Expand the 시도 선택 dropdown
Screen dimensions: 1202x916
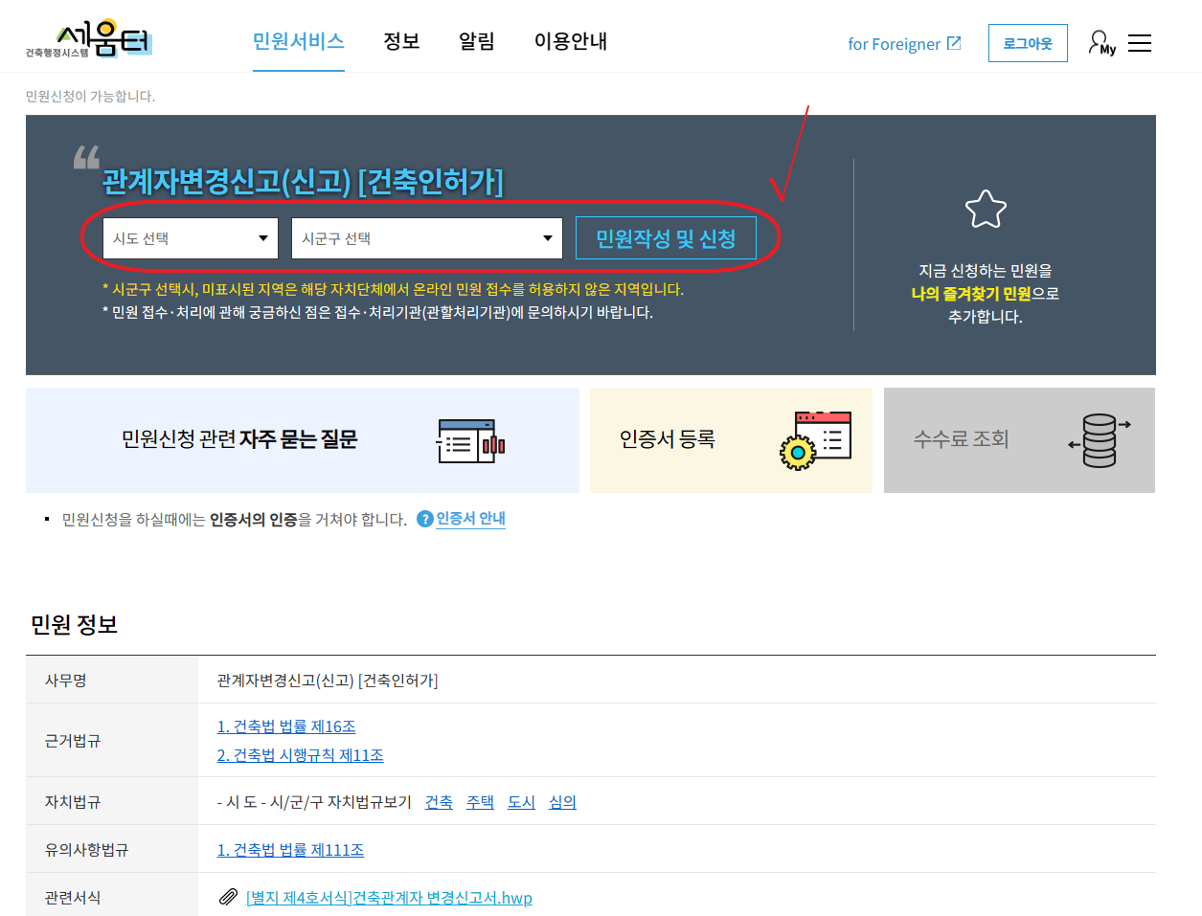pos(191,238)
